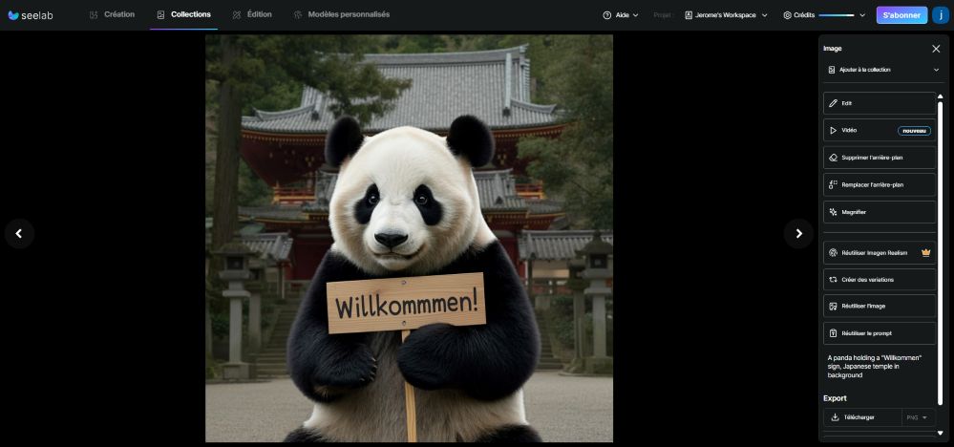Viewport: 954px width, 447px height.
Task: Open the Création tab
Action: tap(112, 14)
